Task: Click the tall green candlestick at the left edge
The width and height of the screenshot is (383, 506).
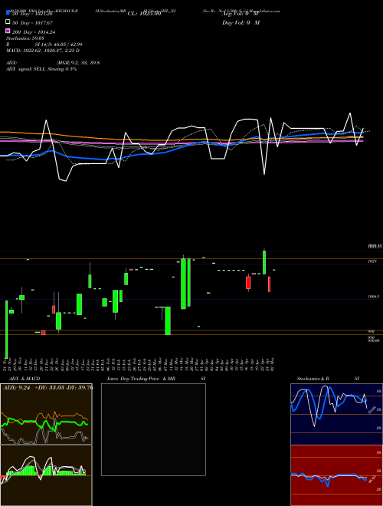Action: [6, 329]
